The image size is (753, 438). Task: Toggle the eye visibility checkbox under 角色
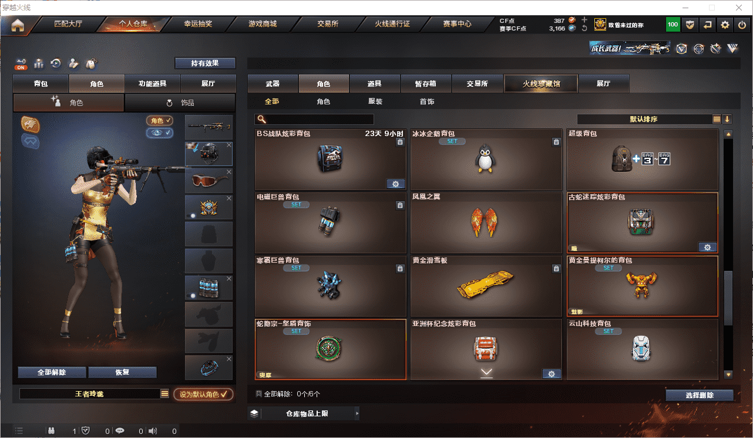click(160, 133)
